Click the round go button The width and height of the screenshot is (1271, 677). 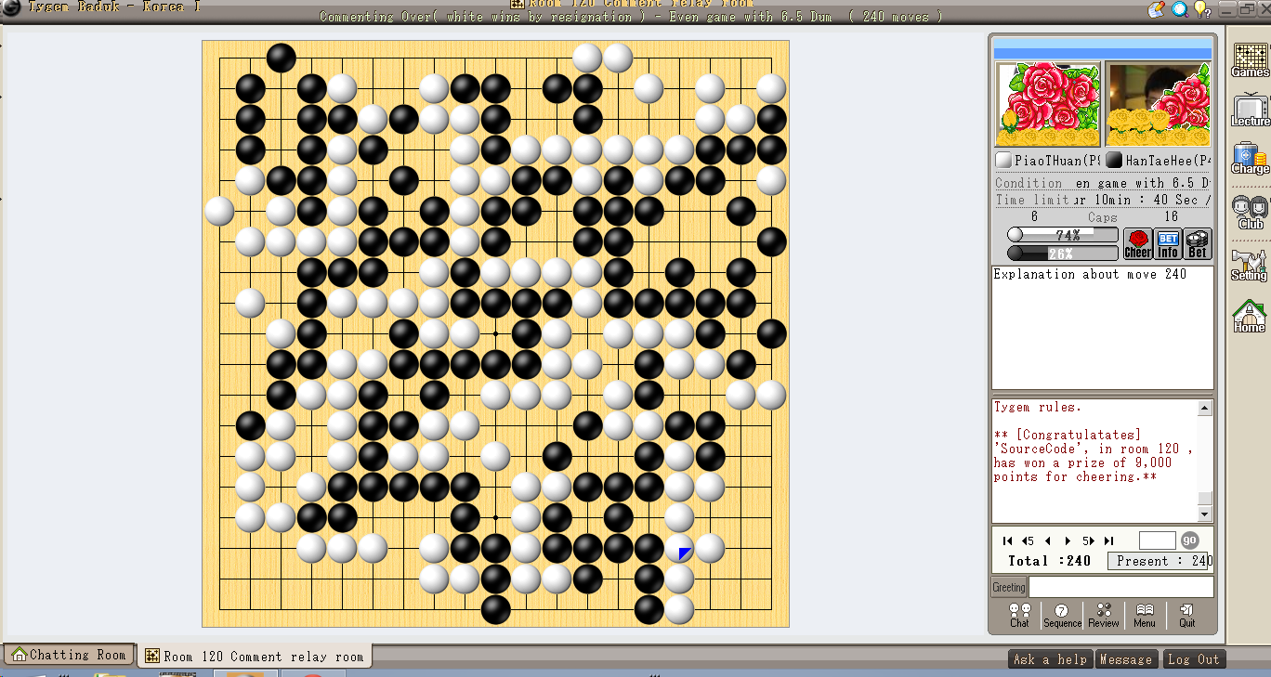click(x=1189, y=540)
